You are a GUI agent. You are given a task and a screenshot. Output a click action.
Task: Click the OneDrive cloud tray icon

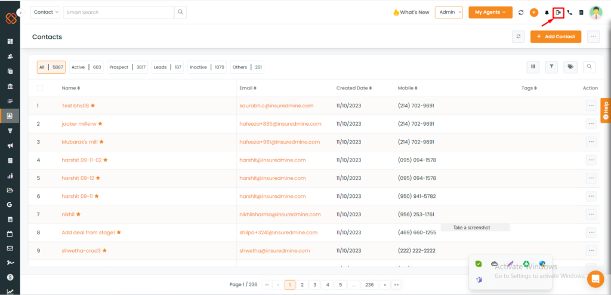point(495,264)
